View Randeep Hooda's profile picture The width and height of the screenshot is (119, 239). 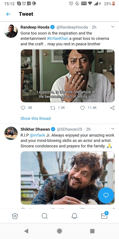tap(11, 31)
